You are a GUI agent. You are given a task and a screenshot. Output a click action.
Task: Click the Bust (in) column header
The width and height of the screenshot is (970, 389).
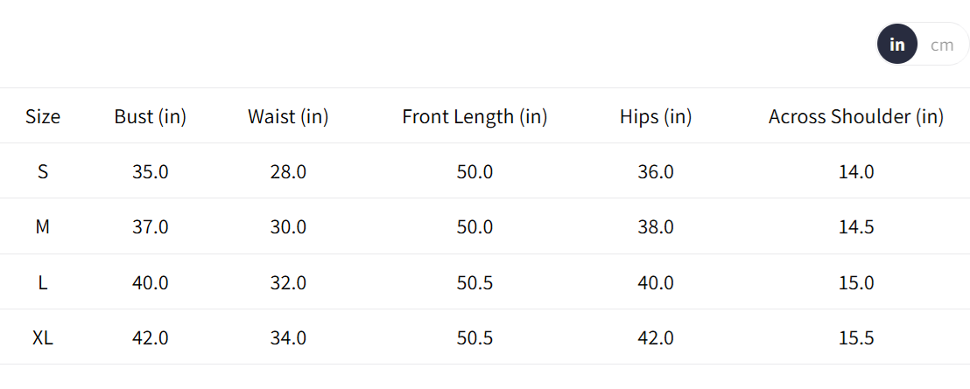pos(151,116)
